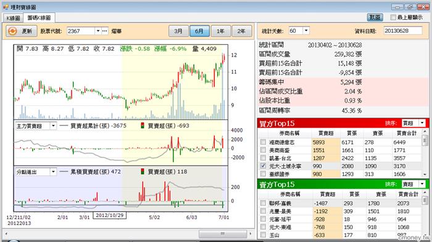Open the 主力買賣超 indicator dropdown

(x=53, y=126)
